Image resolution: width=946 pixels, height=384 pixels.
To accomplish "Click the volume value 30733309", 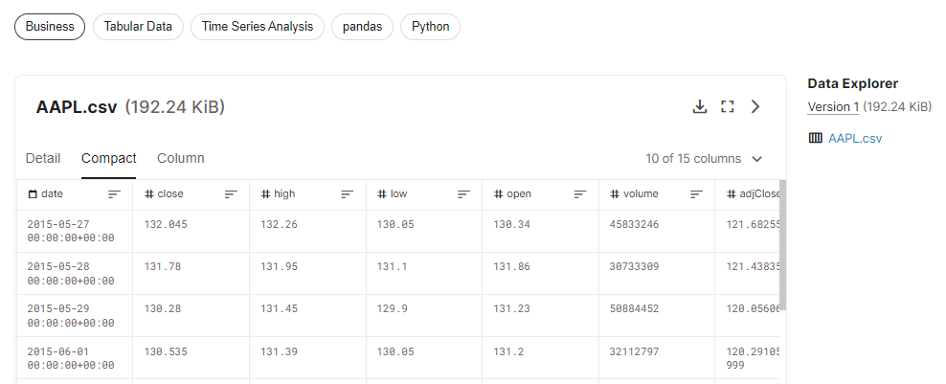I will click(x=634, y=267).
